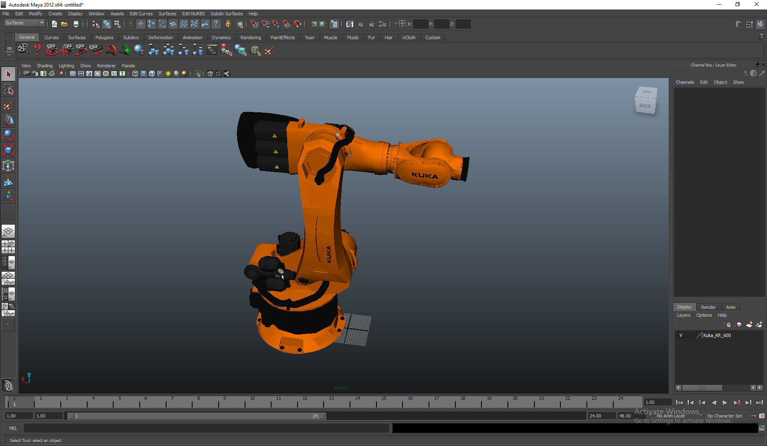This screenshot has width=767, height=446.
Task: Expand the toolbox layout options arrow
Action: [8, 325]
